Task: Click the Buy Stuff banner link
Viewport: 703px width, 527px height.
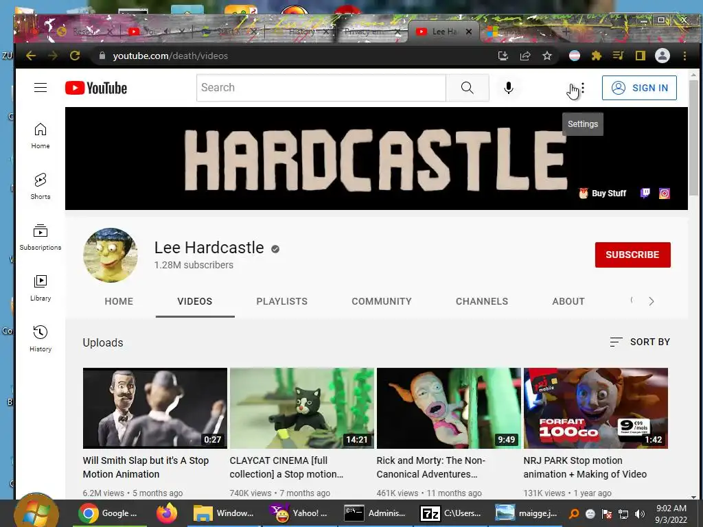Action: [603, 193]
